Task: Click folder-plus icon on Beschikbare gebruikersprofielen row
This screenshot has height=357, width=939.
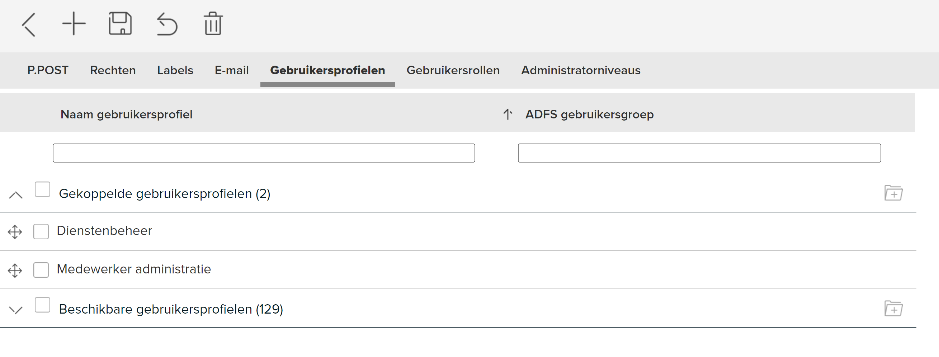Action: click(893, 309)
